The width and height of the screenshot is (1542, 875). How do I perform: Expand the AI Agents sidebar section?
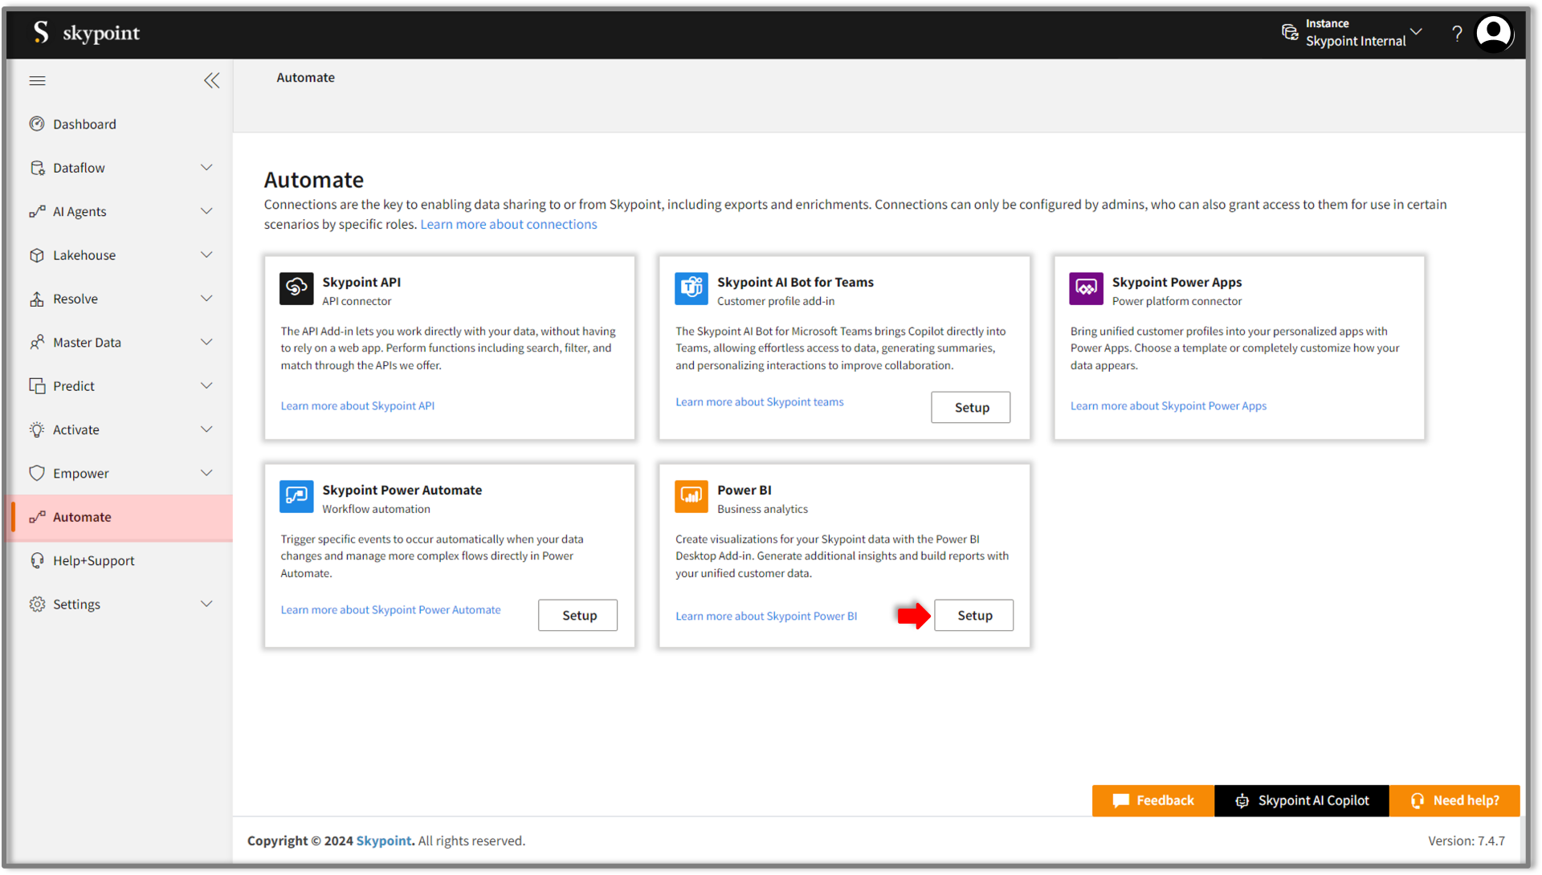206,211
